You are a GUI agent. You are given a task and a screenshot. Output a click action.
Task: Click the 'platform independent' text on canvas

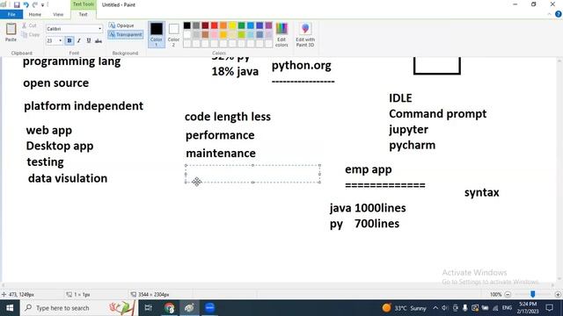click(84, 106)
